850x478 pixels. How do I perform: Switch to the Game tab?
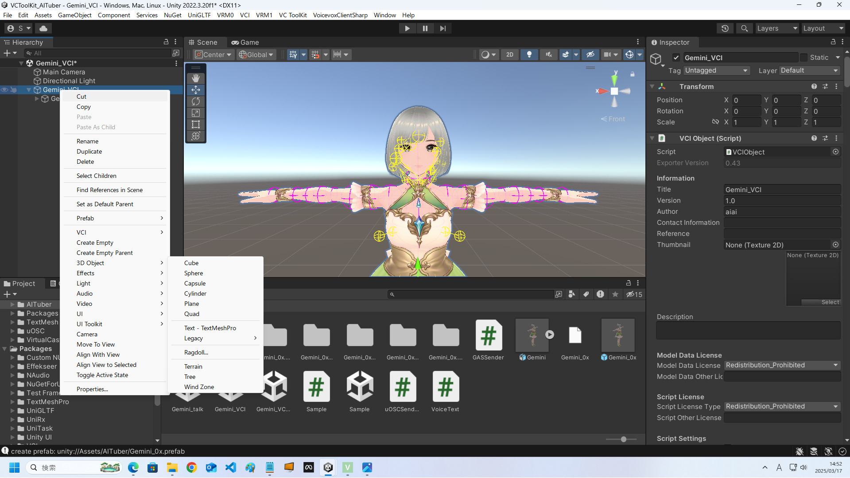point(245,42)
